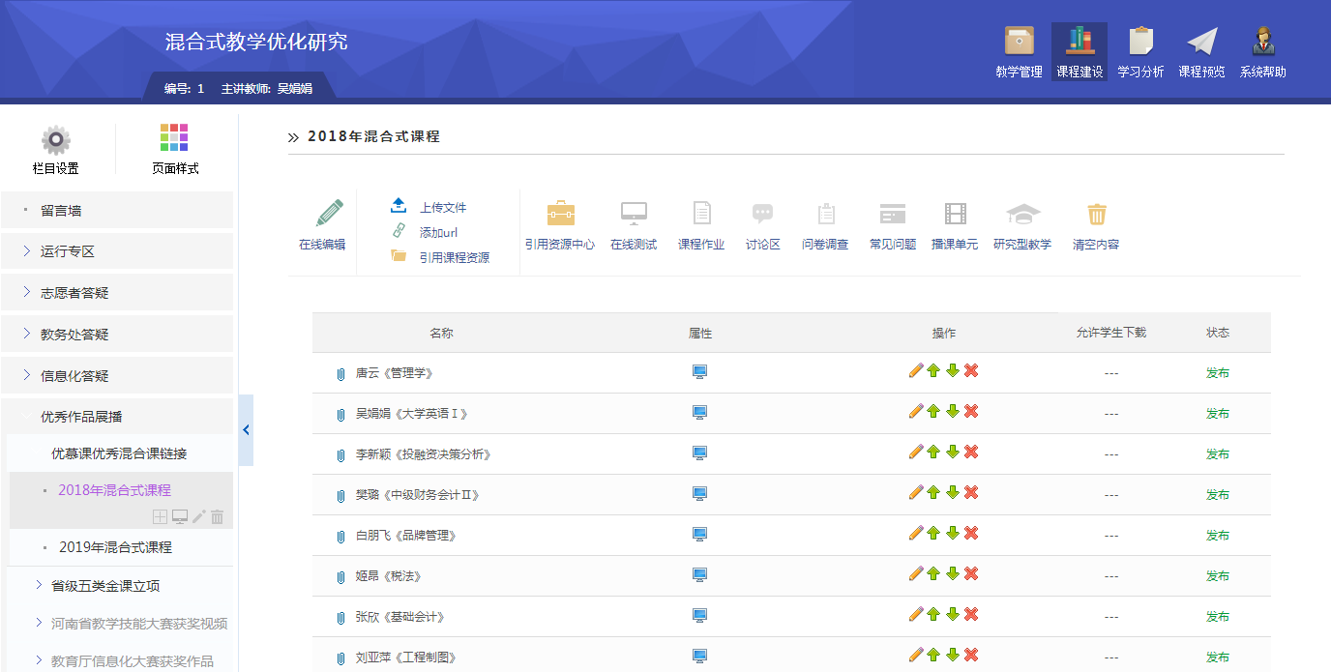Move 李新颖《投融资决策分析》 up with green arrow

tap(933, 453)
